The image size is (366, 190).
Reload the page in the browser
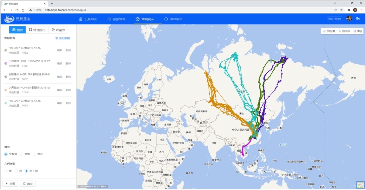click(x=17, y=10)
